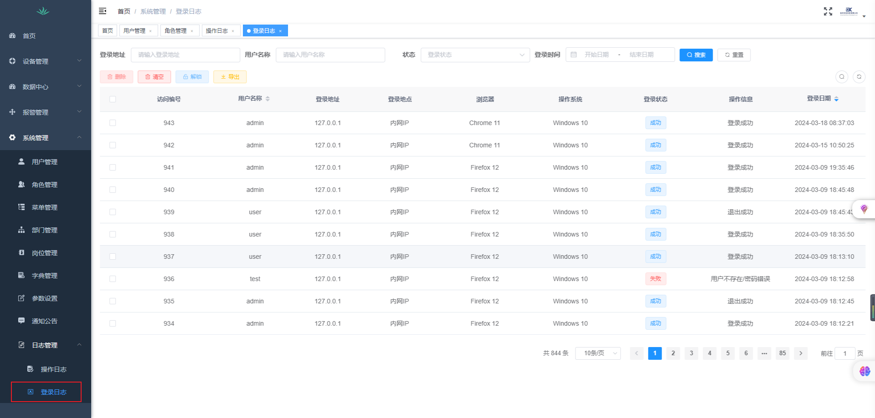875x418 pixels.
Task: Close the 角色管理 tab
Action: click(x=192, y=31)
